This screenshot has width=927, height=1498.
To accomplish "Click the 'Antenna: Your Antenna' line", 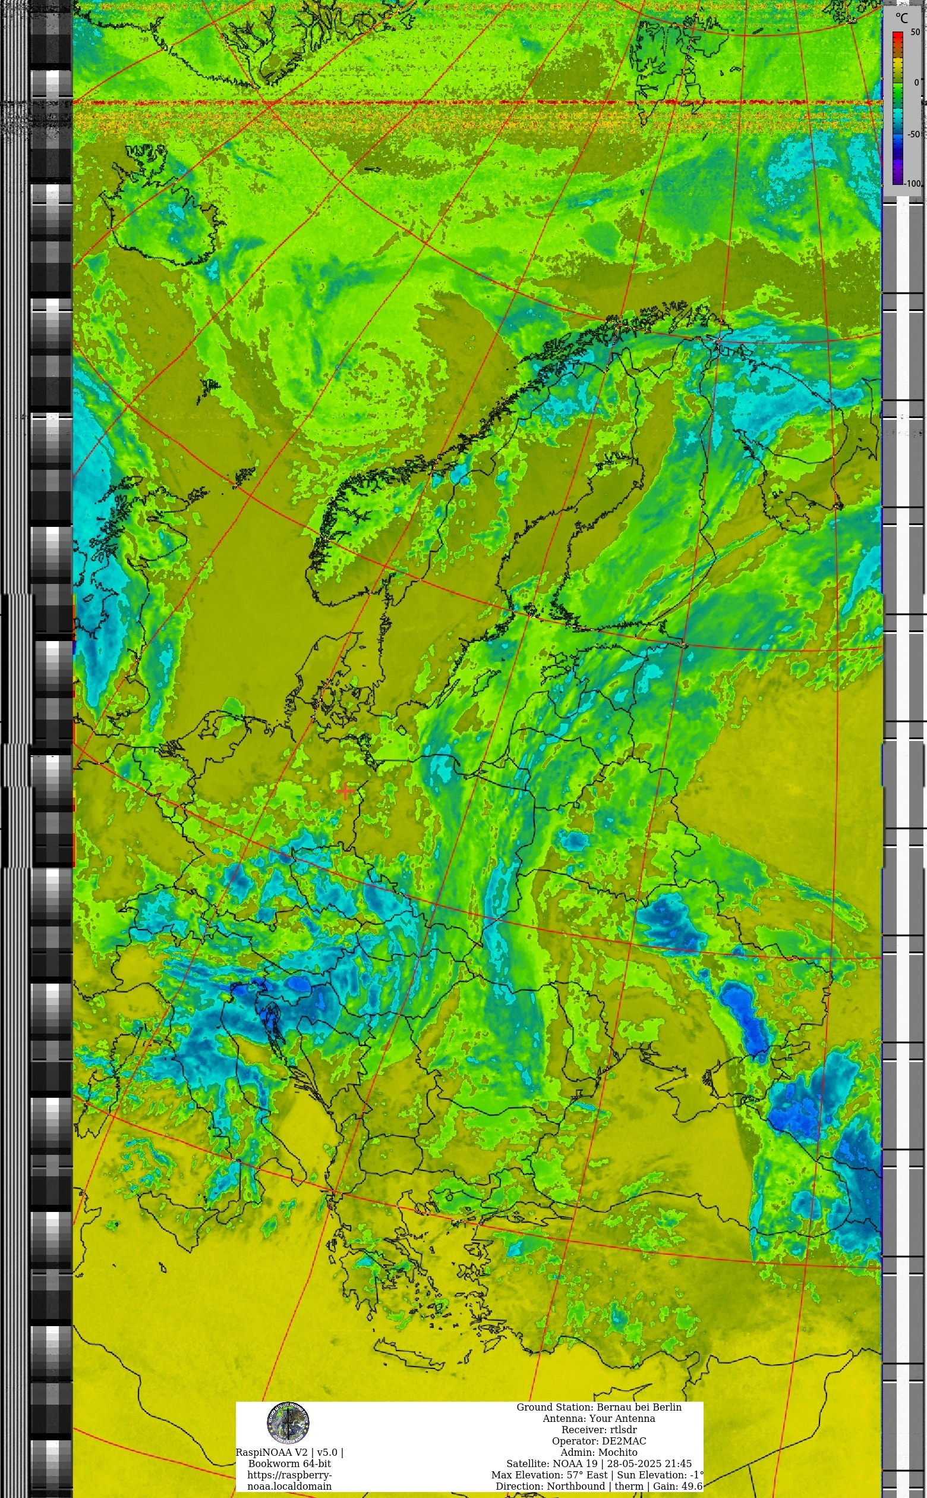I will coord(599,1418).
